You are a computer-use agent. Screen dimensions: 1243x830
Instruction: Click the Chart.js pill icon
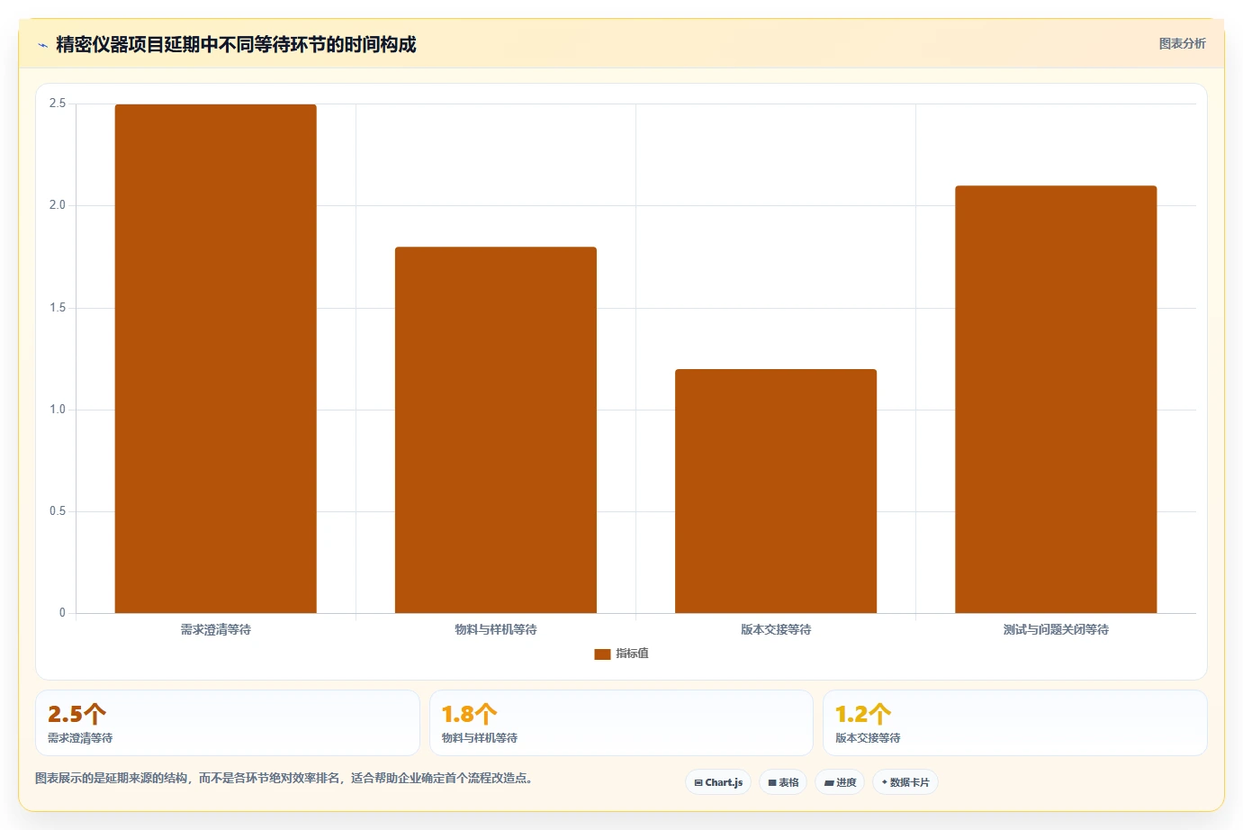click(698, 783)
